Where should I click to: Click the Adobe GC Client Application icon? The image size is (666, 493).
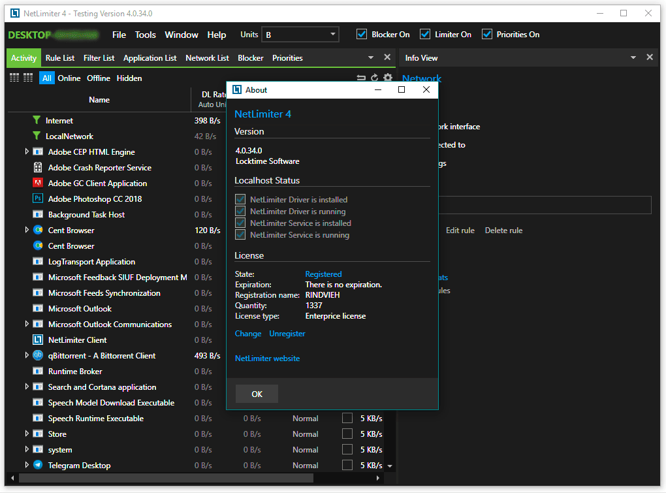[38, 183]
